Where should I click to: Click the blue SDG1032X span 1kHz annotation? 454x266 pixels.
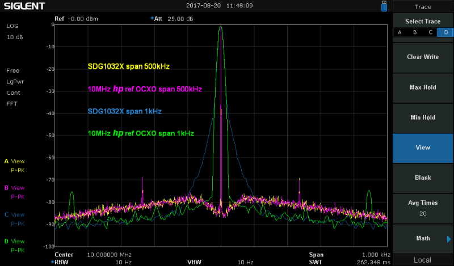point(124,111)
